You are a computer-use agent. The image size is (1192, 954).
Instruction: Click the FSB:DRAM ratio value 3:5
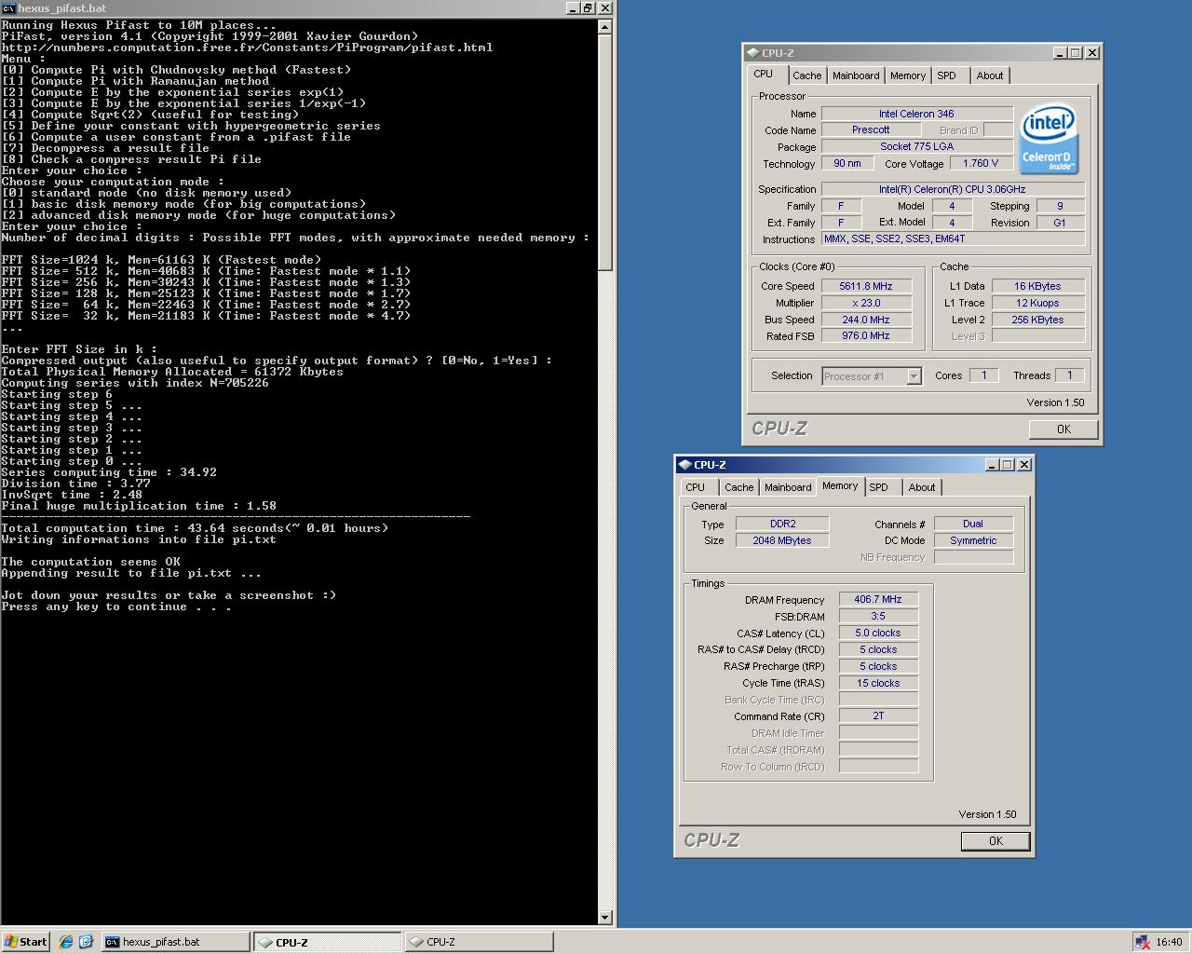pyautogui.click(x=878, y=617)
